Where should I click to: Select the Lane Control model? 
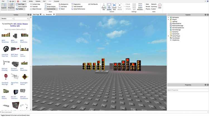[x=24, y=51]
